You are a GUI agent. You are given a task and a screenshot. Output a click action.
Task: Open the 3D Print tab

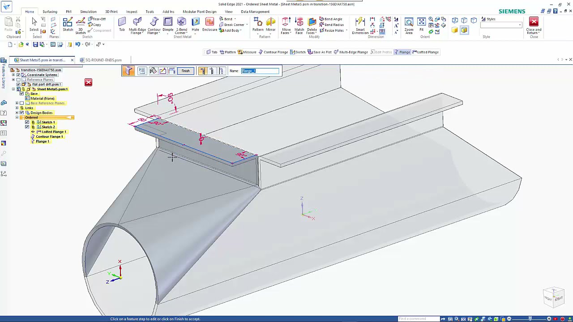(x=111, y=12)
